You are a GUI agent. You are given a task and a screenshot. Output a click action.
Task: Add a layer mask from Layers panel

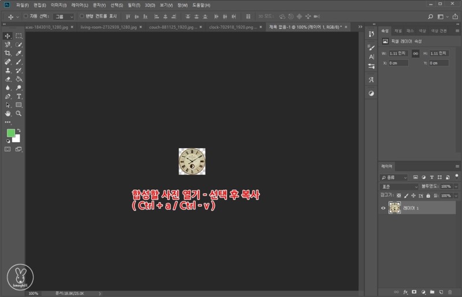click(414, 292)
